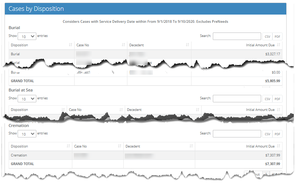Click Case No sort icon in Cremation table
296x186 pixels.
coord(120,146)
